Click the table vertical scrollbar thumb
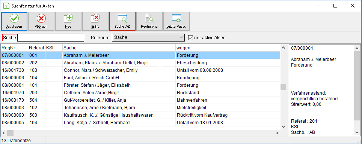Screen dimensions: 362x144 (x=283, y=87)
